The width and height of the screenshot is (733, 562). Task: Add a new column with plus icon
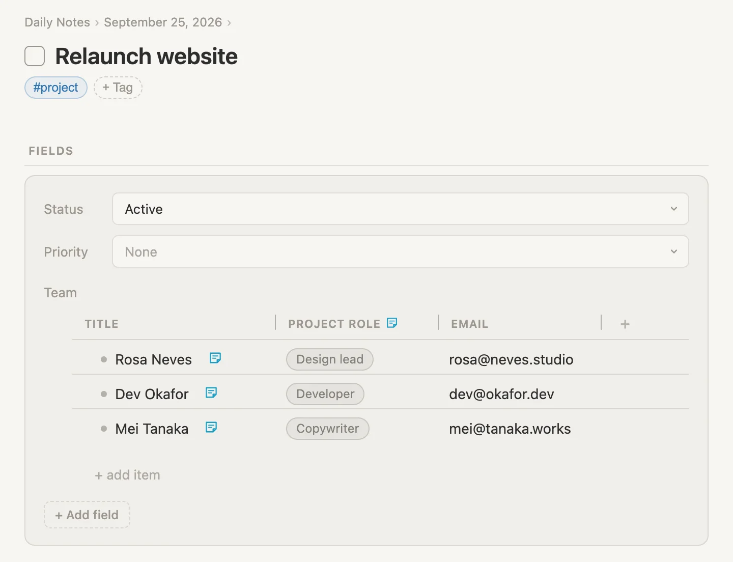tap(625, 324)
